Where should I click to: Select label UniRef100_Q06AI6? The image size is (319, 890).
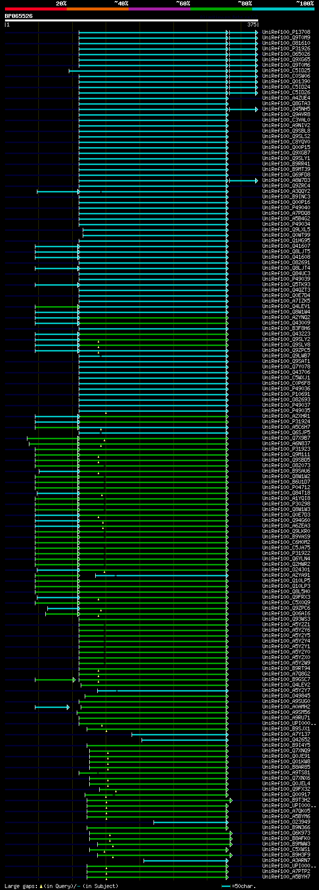point(286,614)
